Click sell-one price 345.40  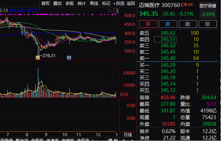click(168, 58)
